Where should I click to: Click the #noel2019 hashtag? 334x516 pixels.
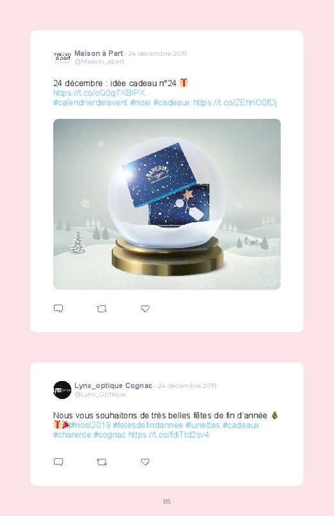coord(91,425)
